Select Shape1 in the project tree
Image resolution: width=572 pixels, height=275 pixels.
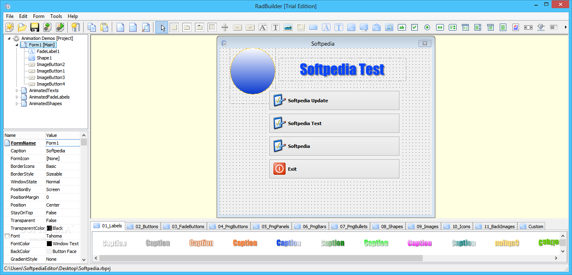(44, 58)
